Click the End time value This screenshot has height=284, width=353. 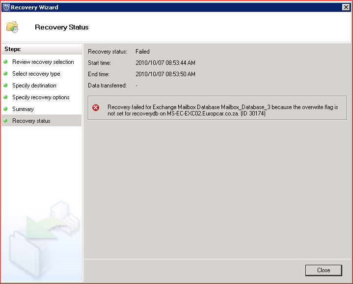click(165, 74)
